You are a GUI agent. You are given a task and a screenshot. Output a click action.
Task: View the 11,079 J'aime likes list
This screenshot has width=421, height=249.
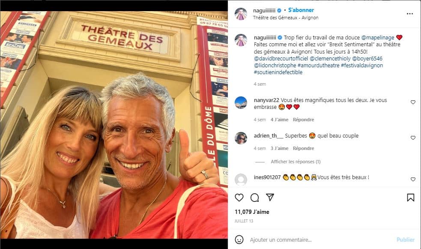point(252,212)
